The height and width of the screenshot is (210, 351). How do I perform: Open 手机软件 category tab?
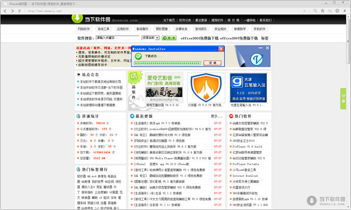[x=259, y=29]
